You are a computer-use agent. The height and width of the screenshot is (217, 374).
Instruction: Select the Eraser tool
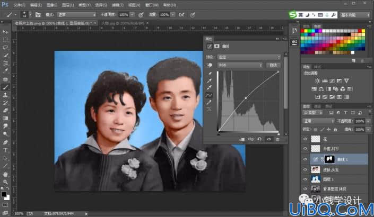5,111
